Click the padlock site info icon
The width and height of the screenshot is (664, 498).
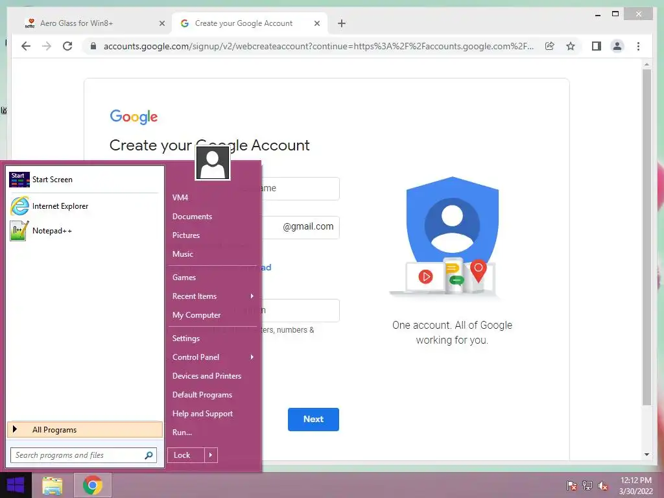coord(93,46)
